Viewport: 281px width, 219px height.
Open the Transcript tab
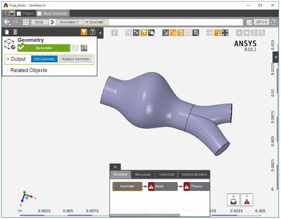pyautogui.click(x=166, y=174)
